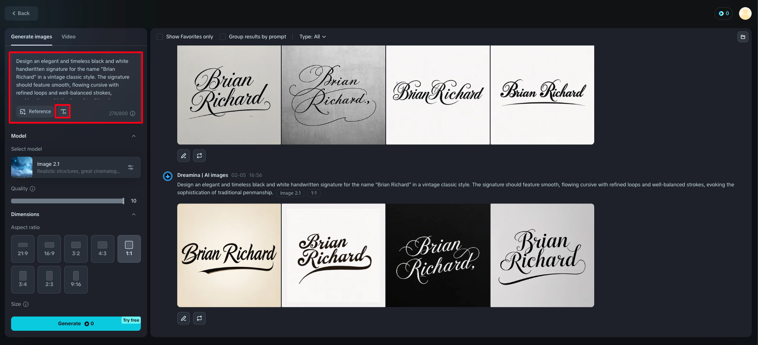Click the Select model label

tap(27, 149)
